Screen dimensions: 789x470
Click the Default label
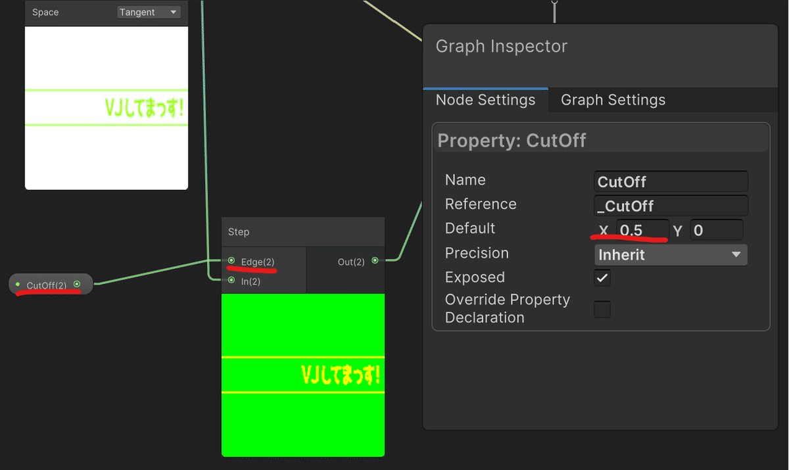tap(470, 229)
